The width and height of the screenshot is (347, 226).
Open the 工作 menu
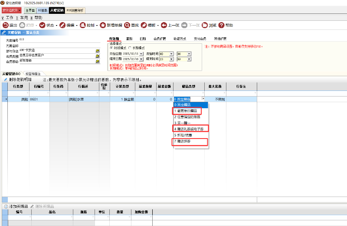pos(7,18)
